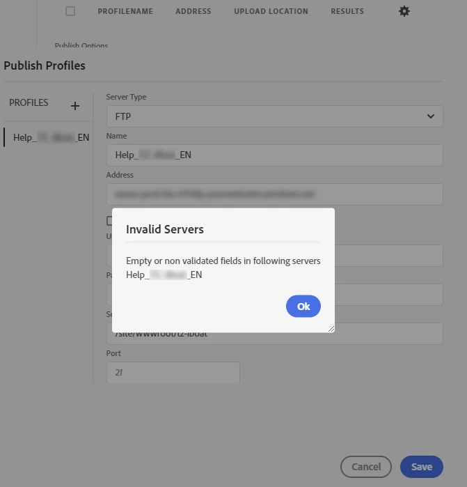Tick the header select-all checkbox

tap(70, 11)
